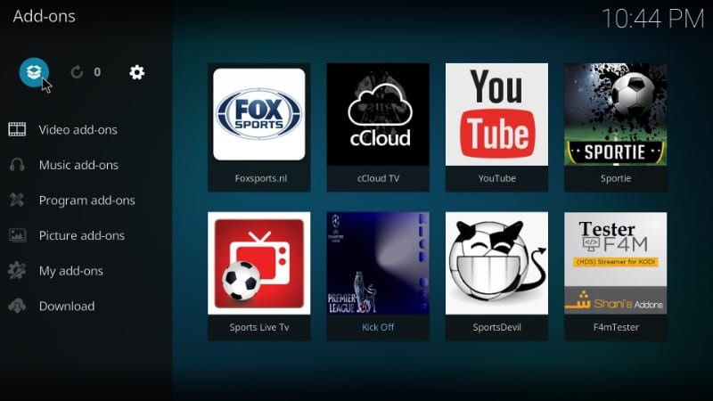The height and width of the screenshot is (401, 713).
Task: Click the Program add-ons tools icon
Action: point(17,200)
